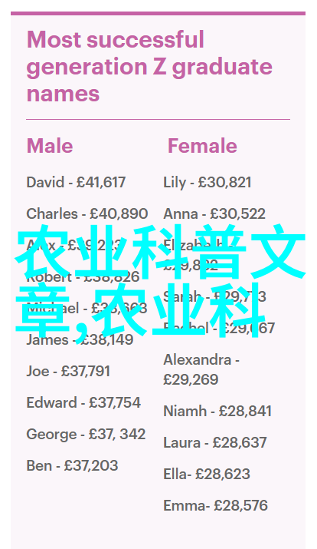Click the Charles - £40,890 entry
This screenshot has width=317, height=549.
click(87, 214)
